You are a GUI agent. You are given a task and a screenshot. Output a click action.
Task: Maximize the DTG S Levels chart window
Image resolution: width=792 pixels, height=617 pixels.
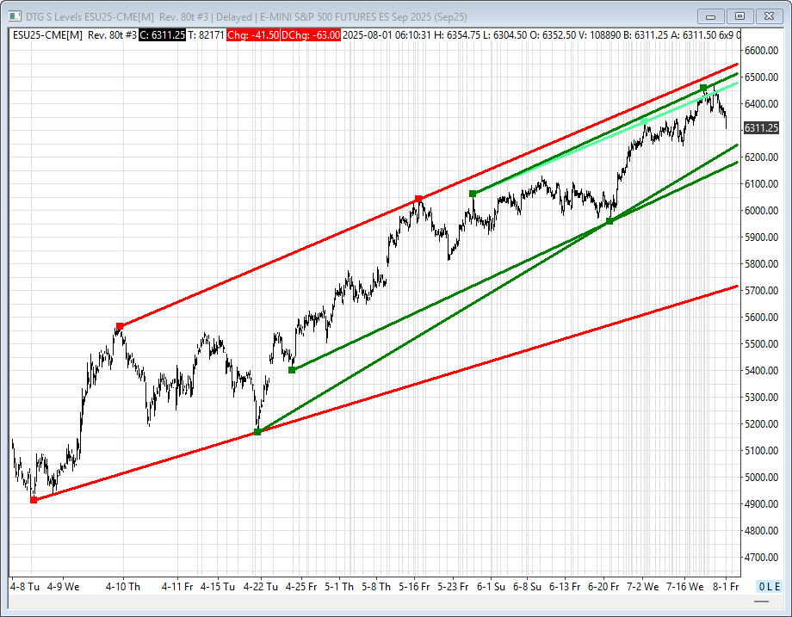[x=740, y=16]
